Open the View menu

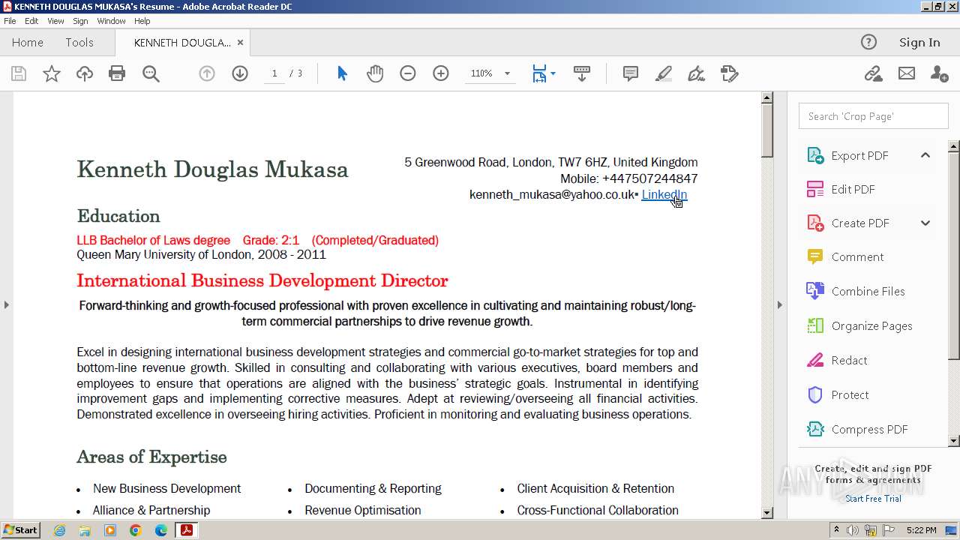click(x=55, y=21)
